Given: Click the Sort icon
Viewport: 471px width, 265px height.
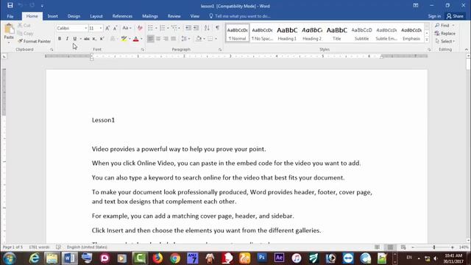Looking at the screenshot, I should (207, 28).
